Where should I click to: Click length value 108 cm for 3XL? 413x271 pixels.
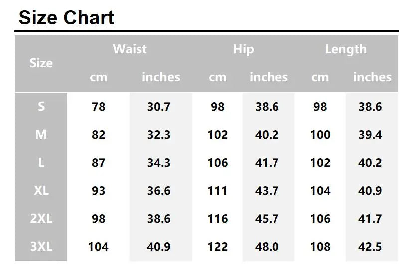coord(320,247)
